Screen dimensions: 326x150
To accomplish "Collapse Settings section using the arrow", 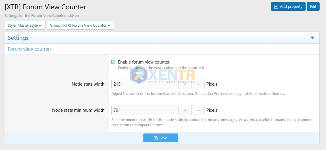I will click(x=312, y=38).
